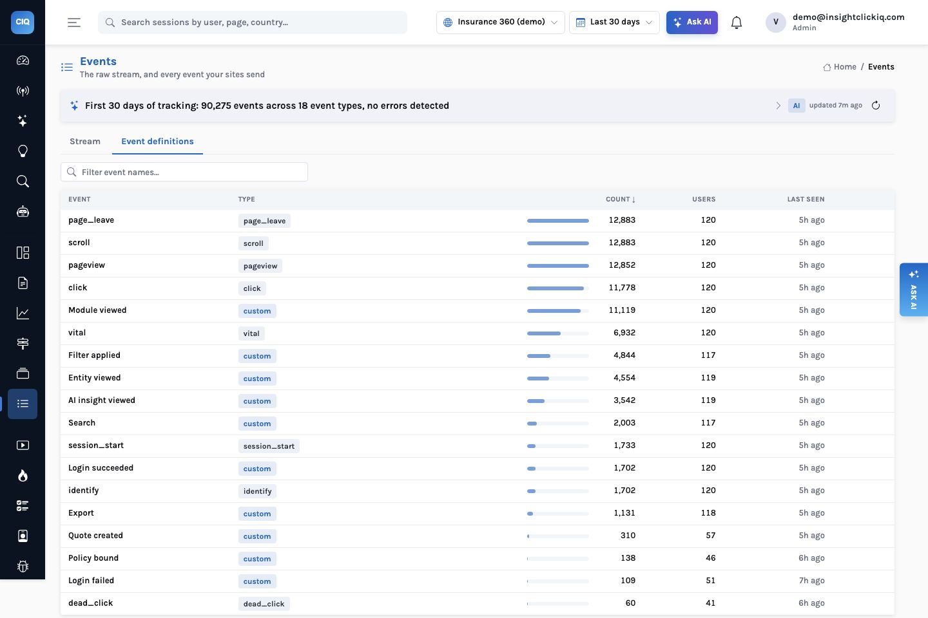The height and width of the screenshot is (618, 928).
Task: Select the Module viewed event row
Action: pyautogui.click(x=478, y=310)
